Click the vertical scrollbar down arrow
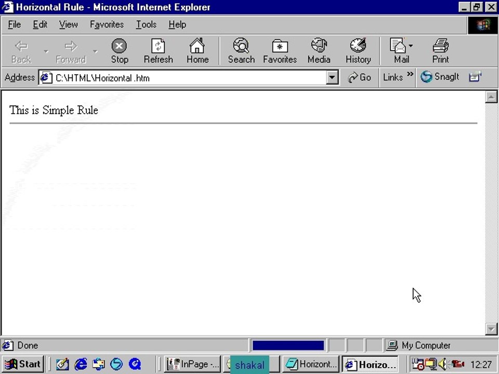The height and width of the screenshot is (374, 499). pos(491,329)
